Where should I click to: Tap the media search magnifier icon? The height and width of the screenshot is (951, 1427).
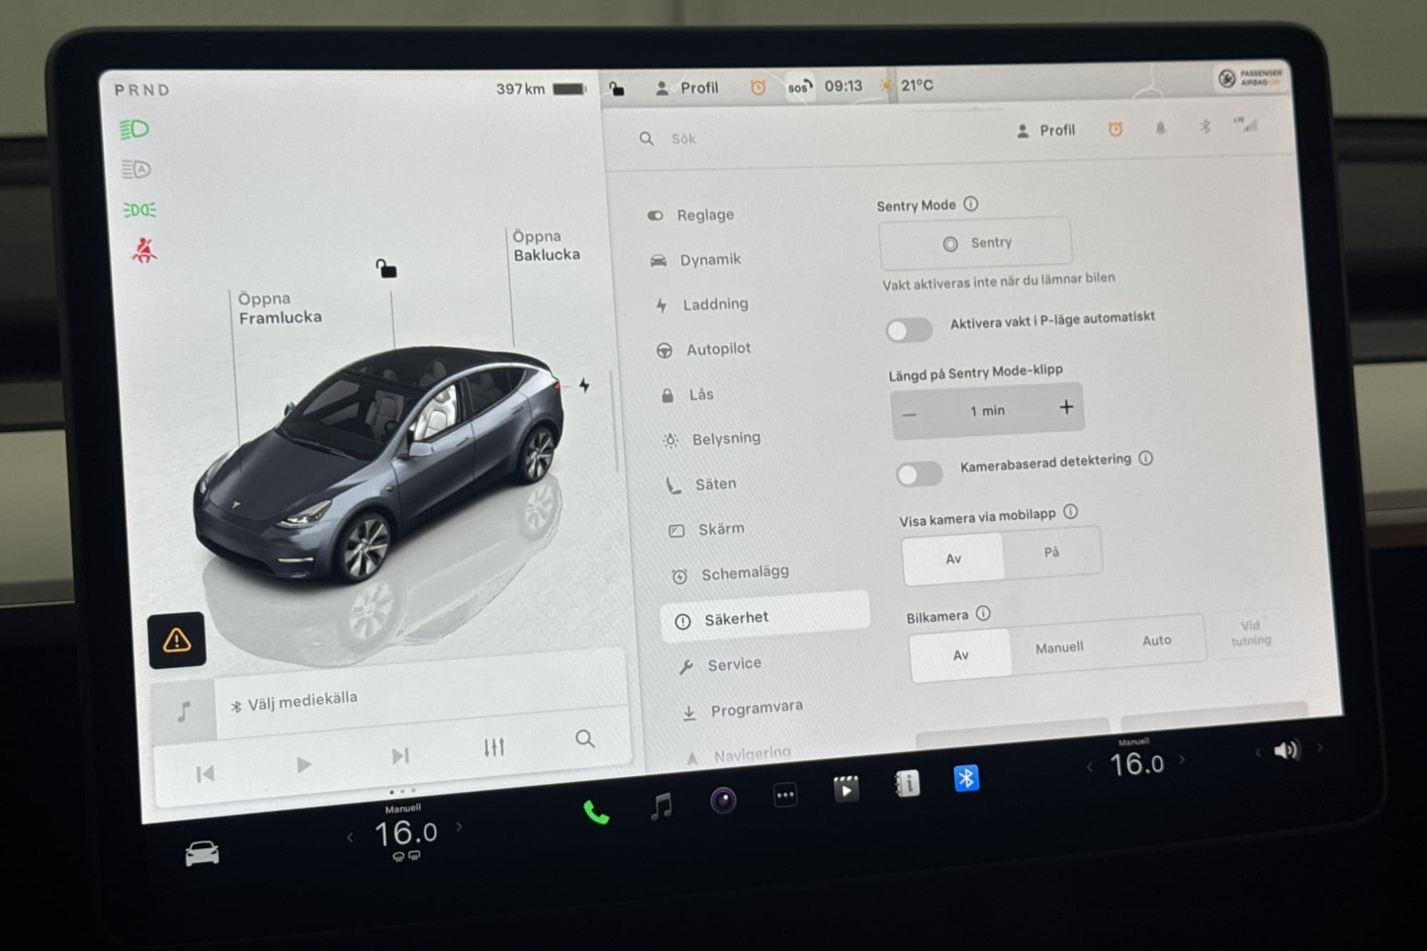click(x=585, y=738)
